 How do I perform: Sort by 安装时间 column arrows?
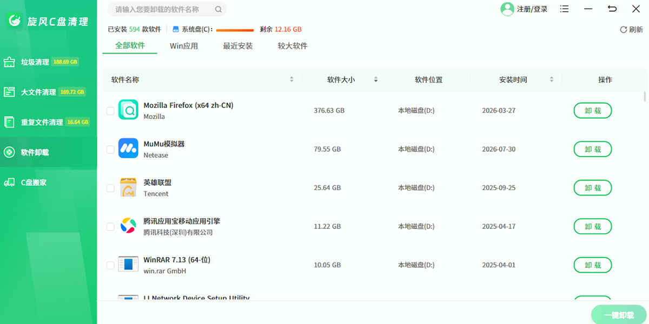point(552,79)
